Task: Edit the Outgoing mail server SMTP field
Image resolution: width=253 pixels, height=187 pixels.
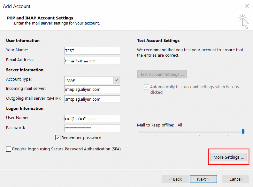Action: tap(92, 99)
